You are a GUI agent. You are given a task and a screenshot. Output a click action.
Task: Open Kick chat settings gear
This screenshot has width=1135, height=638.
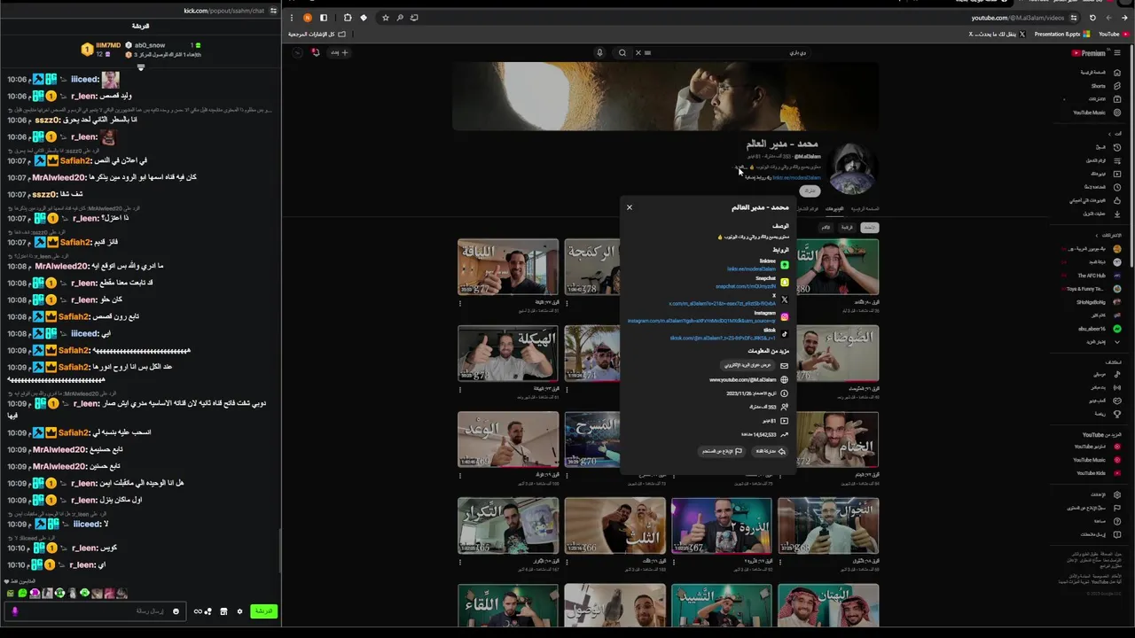239,611
